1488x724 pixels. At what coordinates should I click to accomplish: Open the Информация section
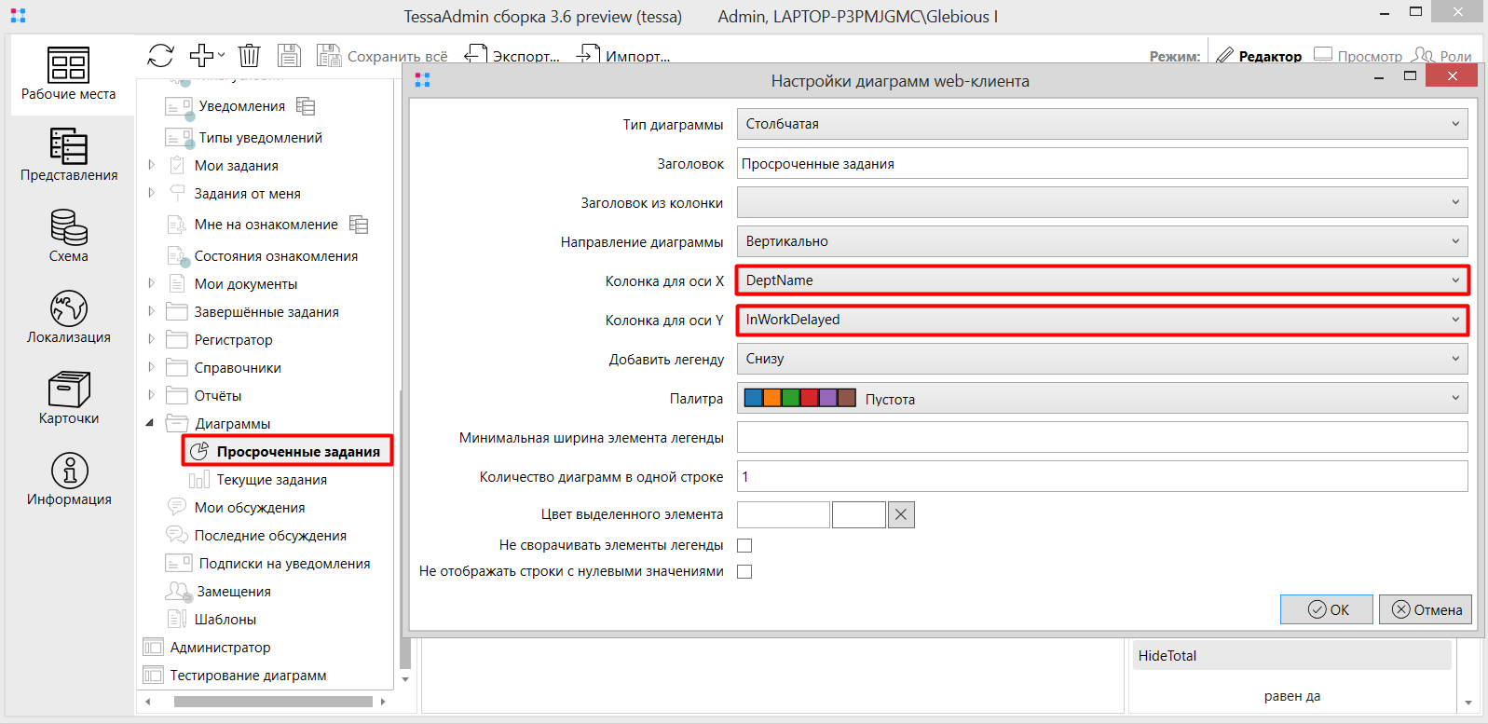point(68,480)
